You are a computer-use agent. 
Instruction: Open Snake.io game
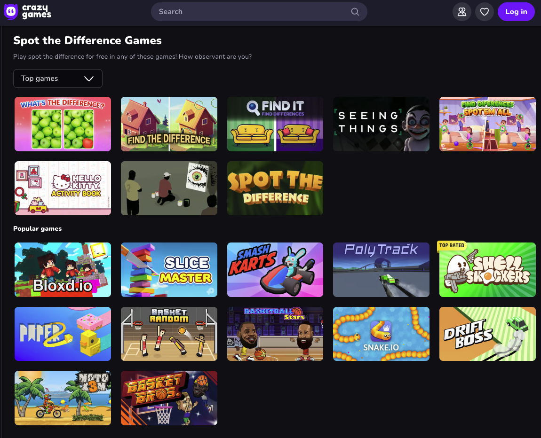381,334
